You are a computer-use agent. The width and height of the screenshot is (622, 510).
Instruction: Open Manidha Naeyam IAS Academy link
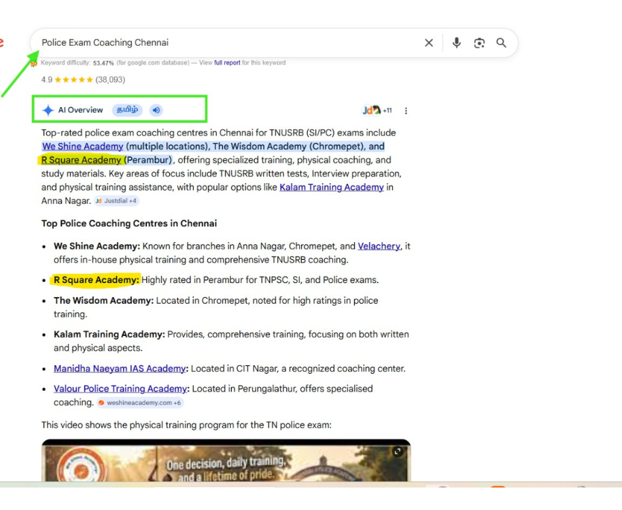pos(120,369)
